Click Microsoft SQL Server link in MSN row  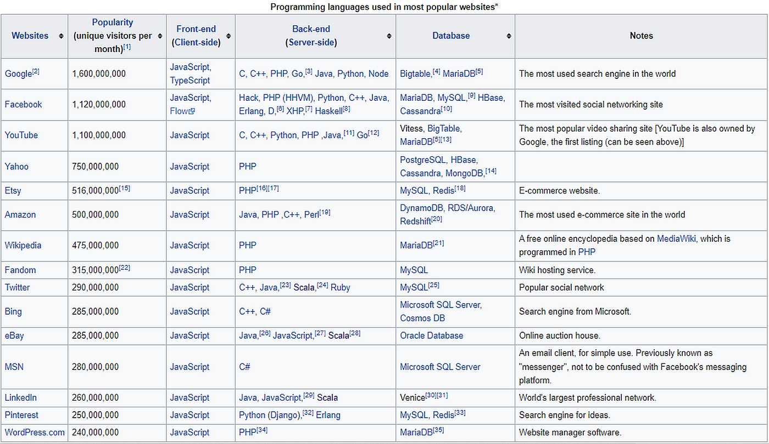point(441,367)
